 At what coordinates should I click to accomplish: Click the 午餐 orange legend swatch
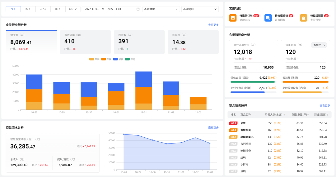(x=104, y=59)
